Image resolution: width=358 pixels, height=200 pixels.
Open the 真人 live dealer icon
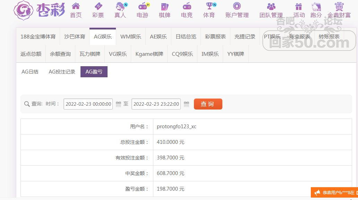120,6
